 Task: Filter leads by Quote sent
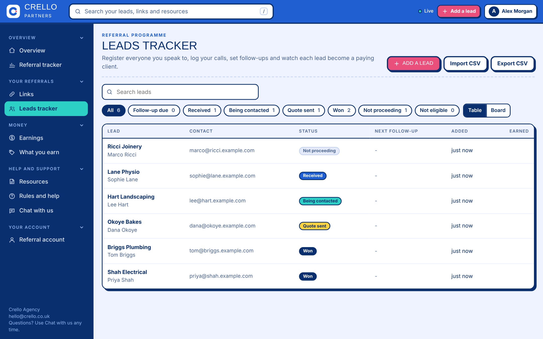point(304,110)
